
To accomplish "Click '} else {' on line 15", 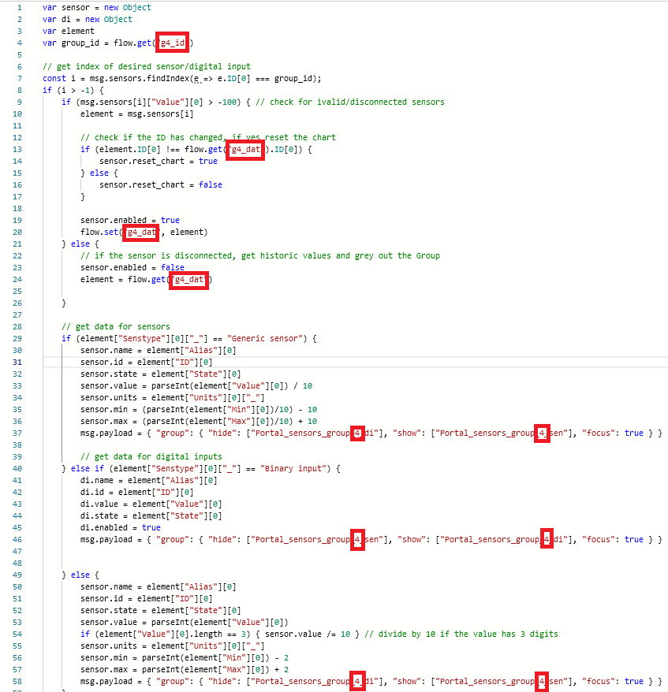I will tap(99, 173).
